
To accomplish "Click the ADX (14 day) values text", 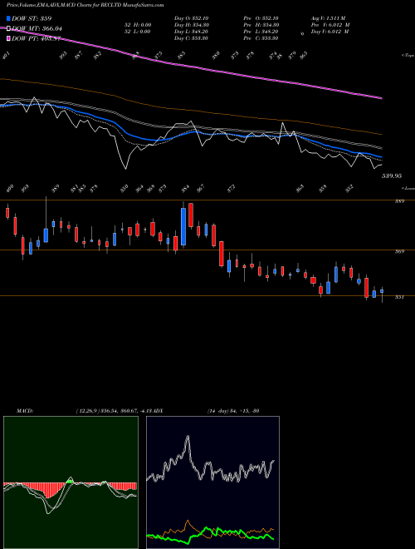I will point(232,411).
